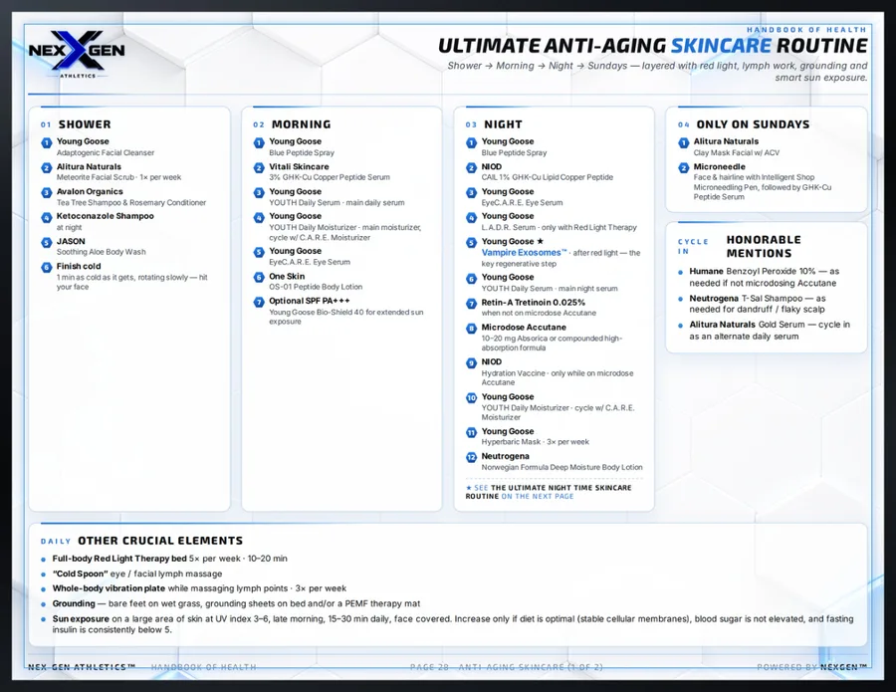896x692 pixels.
Task: Click 'YOUTH Daily Serum · main daily serum'
Action: click(336, 203)
